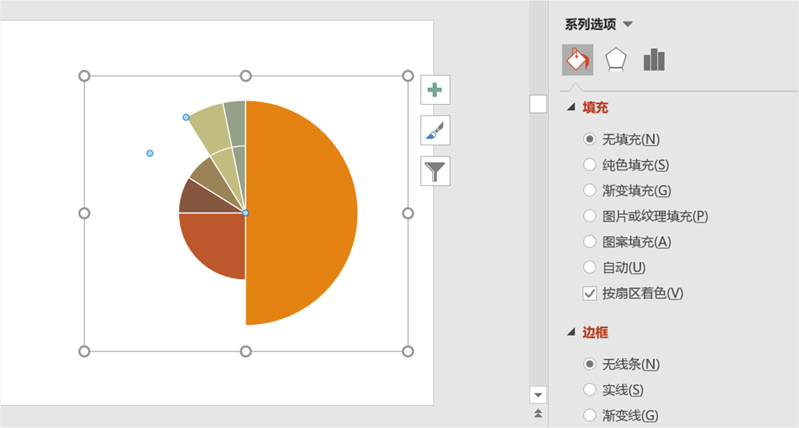
Task: Select the 图案填充(A) radio option
Action: (589, 242)
